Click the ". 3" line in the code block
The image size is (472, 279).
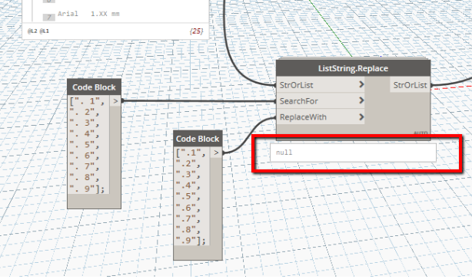[85, 123]
